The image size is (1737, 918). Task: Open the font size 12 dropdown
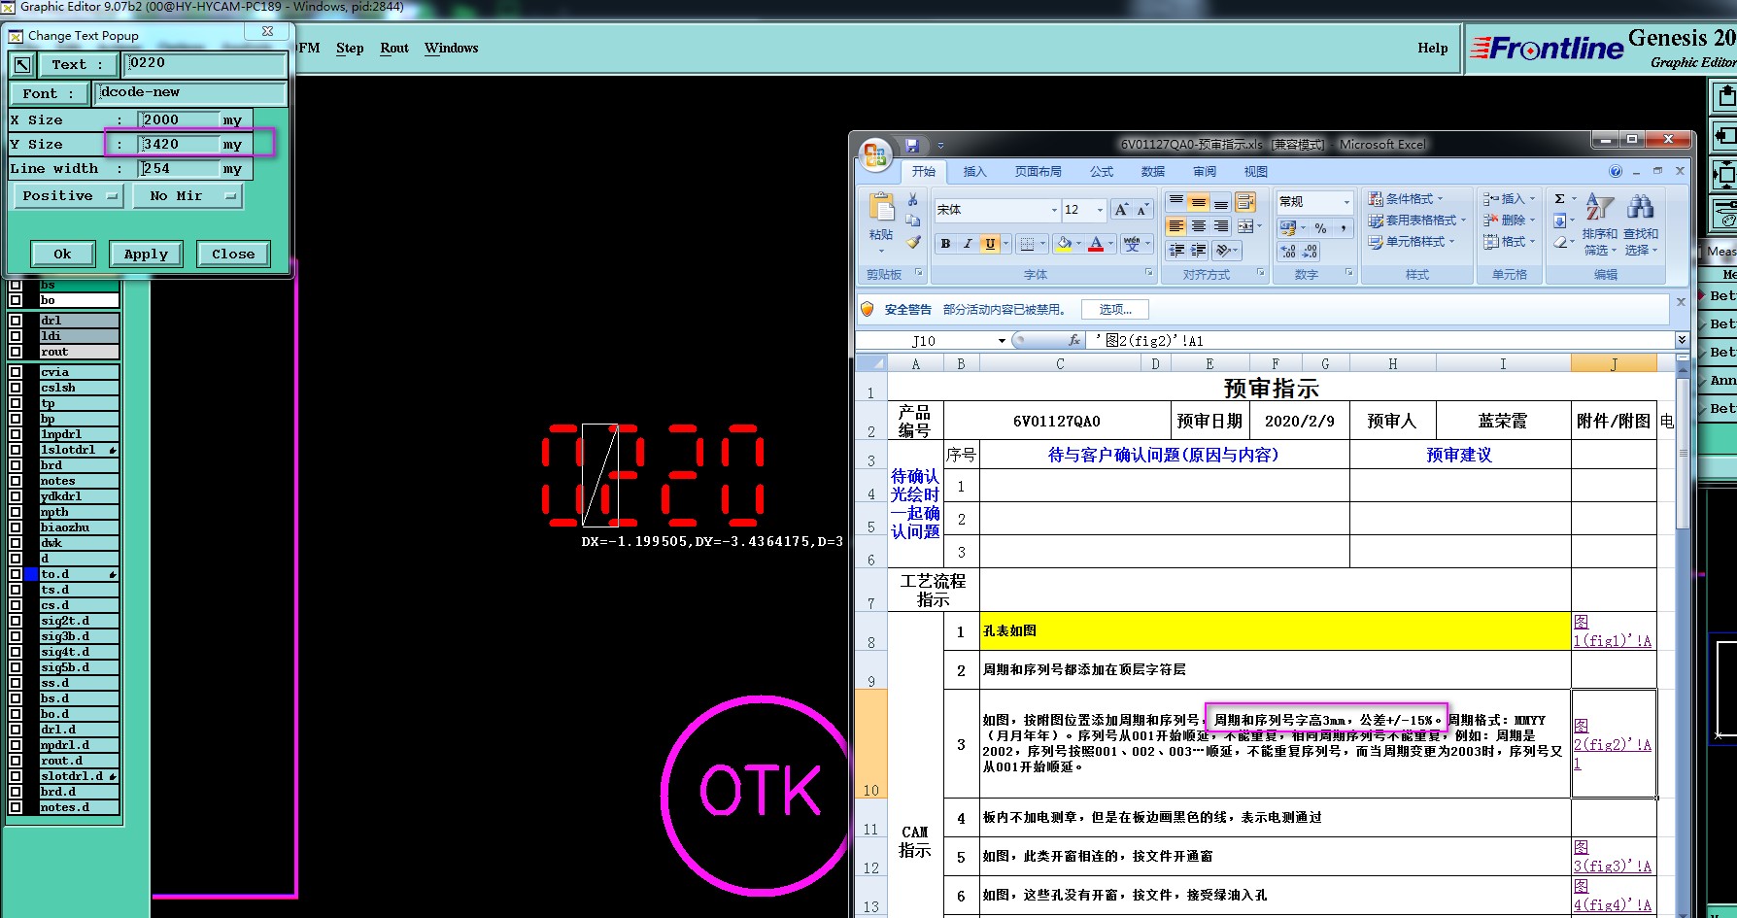[1100, 210]
